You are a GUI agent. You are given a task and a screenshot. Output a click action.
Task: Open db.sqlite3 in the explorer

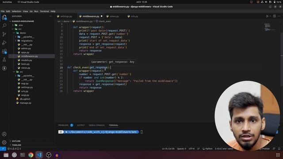[25, 99]
